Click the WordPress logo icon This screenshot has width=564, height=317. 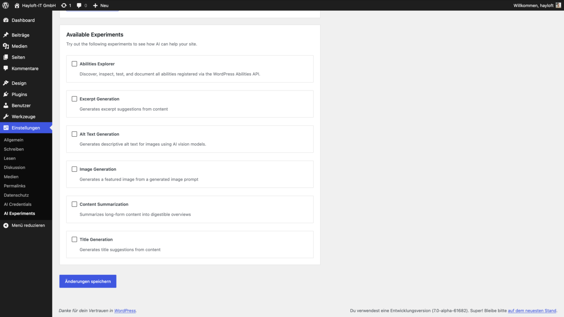tap(6, 5)
